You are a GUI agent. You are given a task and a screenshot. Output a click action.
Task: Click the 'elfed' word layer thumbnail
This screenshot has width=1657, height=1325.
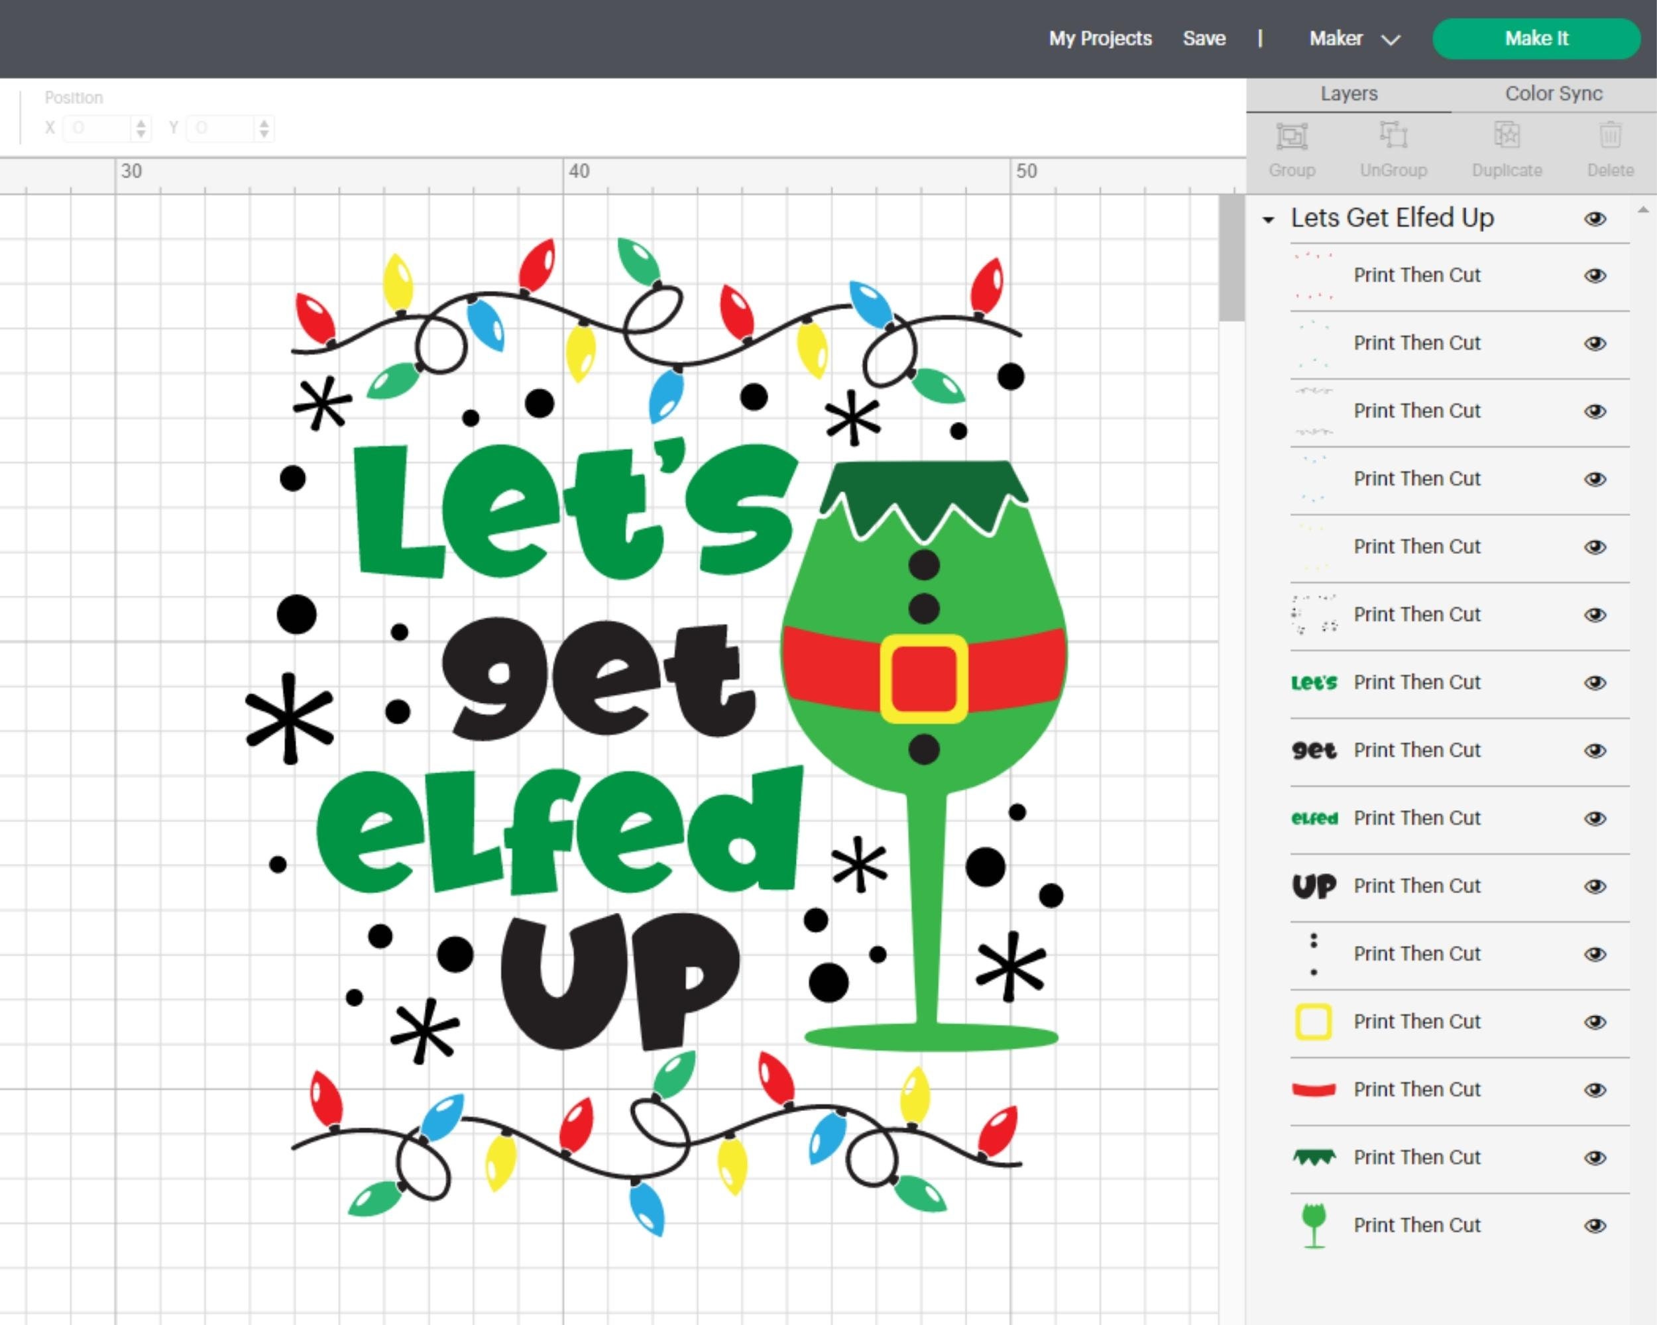[x=1314, y=818]
